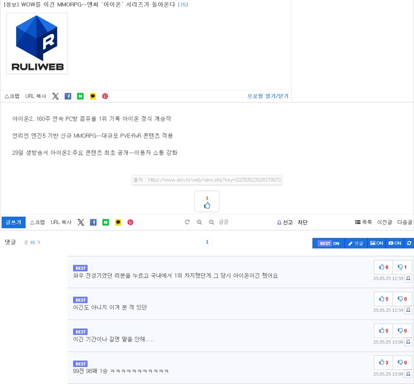This screenshot has width=414, height=384.
Task: Upvote the 12:59 comment with 5 likes
Action: 384,299
